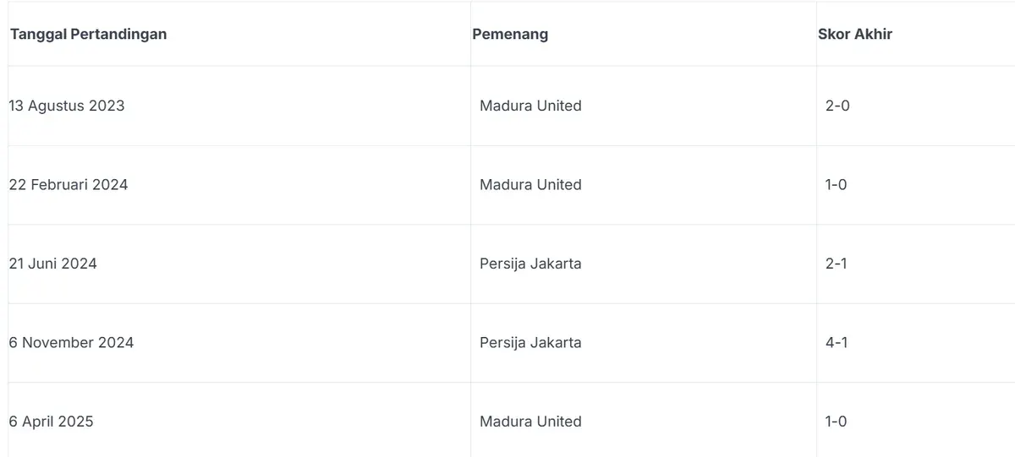Select the 13 Agustus 2023 date cell
The width and height of the screenshot is (1015, 457).
(x=67, y=106)
